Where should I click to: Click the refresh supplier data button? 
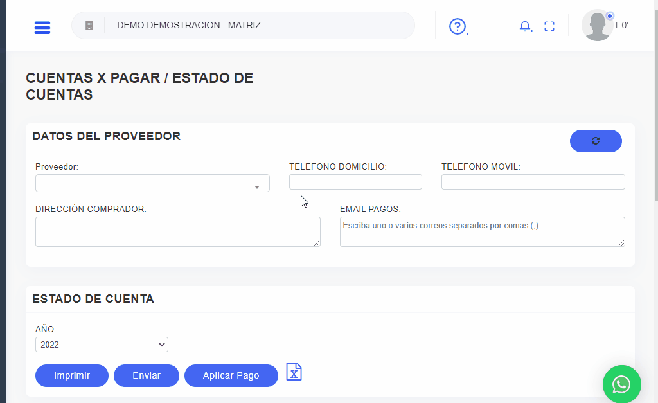pos(596,141)
